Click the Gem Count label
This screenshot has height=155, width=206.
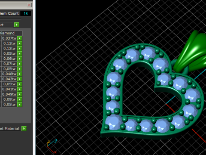[x=9, y=13]
